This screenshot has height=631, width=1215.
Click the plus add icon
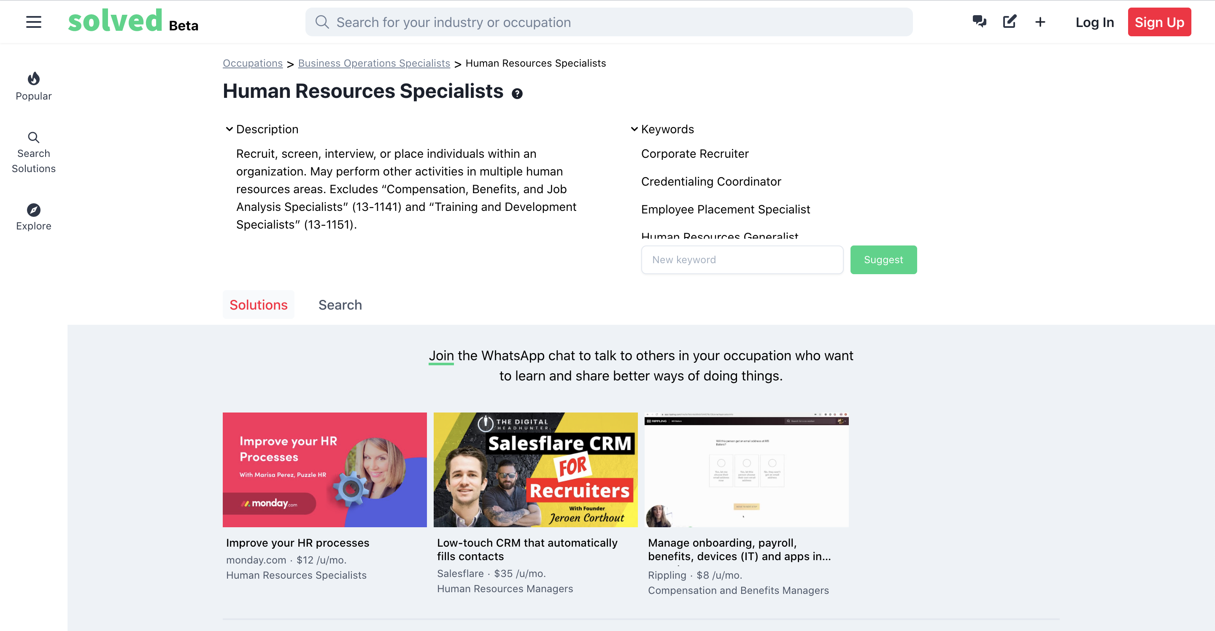(x=1040, y=22)
